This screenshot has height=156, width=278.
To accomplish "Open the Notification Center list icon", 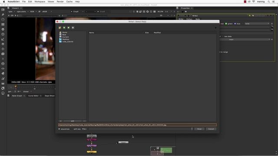I will point(273,2).
